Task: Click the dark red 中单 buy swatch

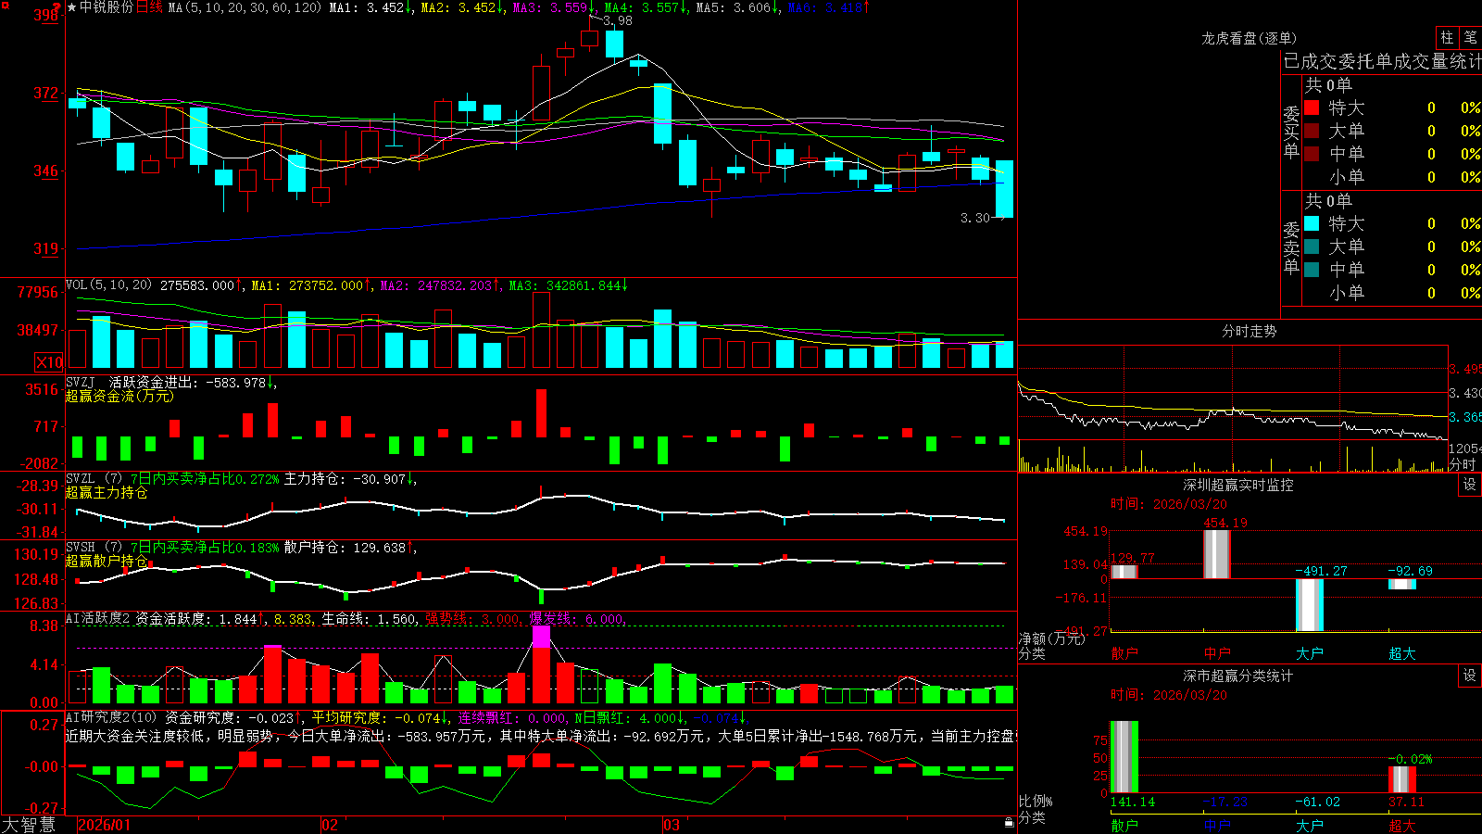Action: [1312, 153]
